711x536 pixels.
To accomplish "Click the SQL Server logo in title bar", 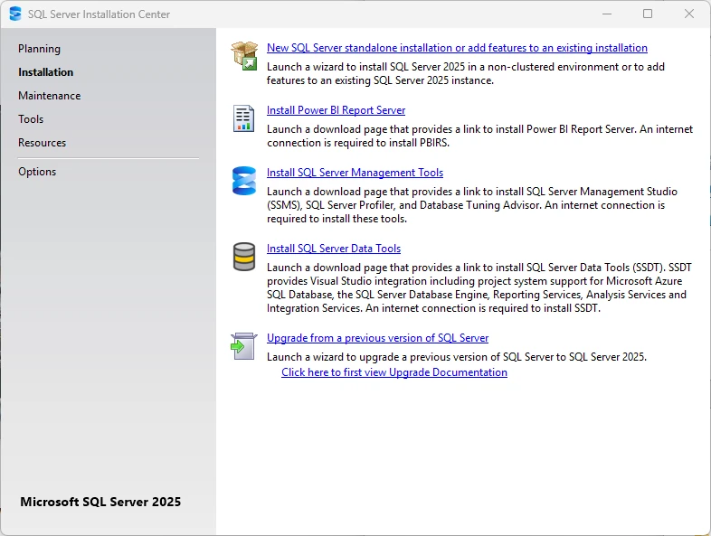I will (15, 14).
